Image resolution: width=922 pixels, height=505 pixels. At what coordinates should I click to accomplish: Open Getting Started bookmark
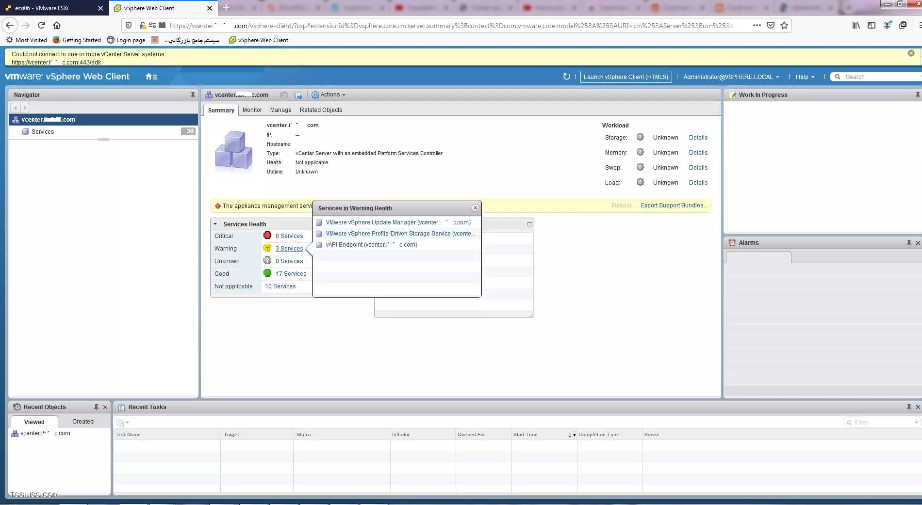(77, 40)
